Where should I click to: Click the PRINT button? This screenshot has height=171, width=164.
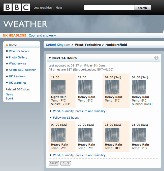click(x=54, y=163)
